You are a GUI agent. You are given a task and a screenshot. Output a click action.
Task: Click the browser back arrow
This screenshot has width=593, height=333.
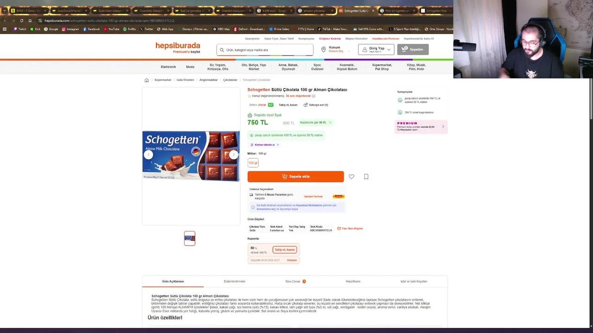point(5,20)
